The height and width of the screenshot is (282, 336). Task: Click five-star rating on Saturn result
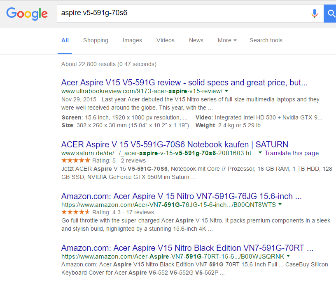pos(76,160)
